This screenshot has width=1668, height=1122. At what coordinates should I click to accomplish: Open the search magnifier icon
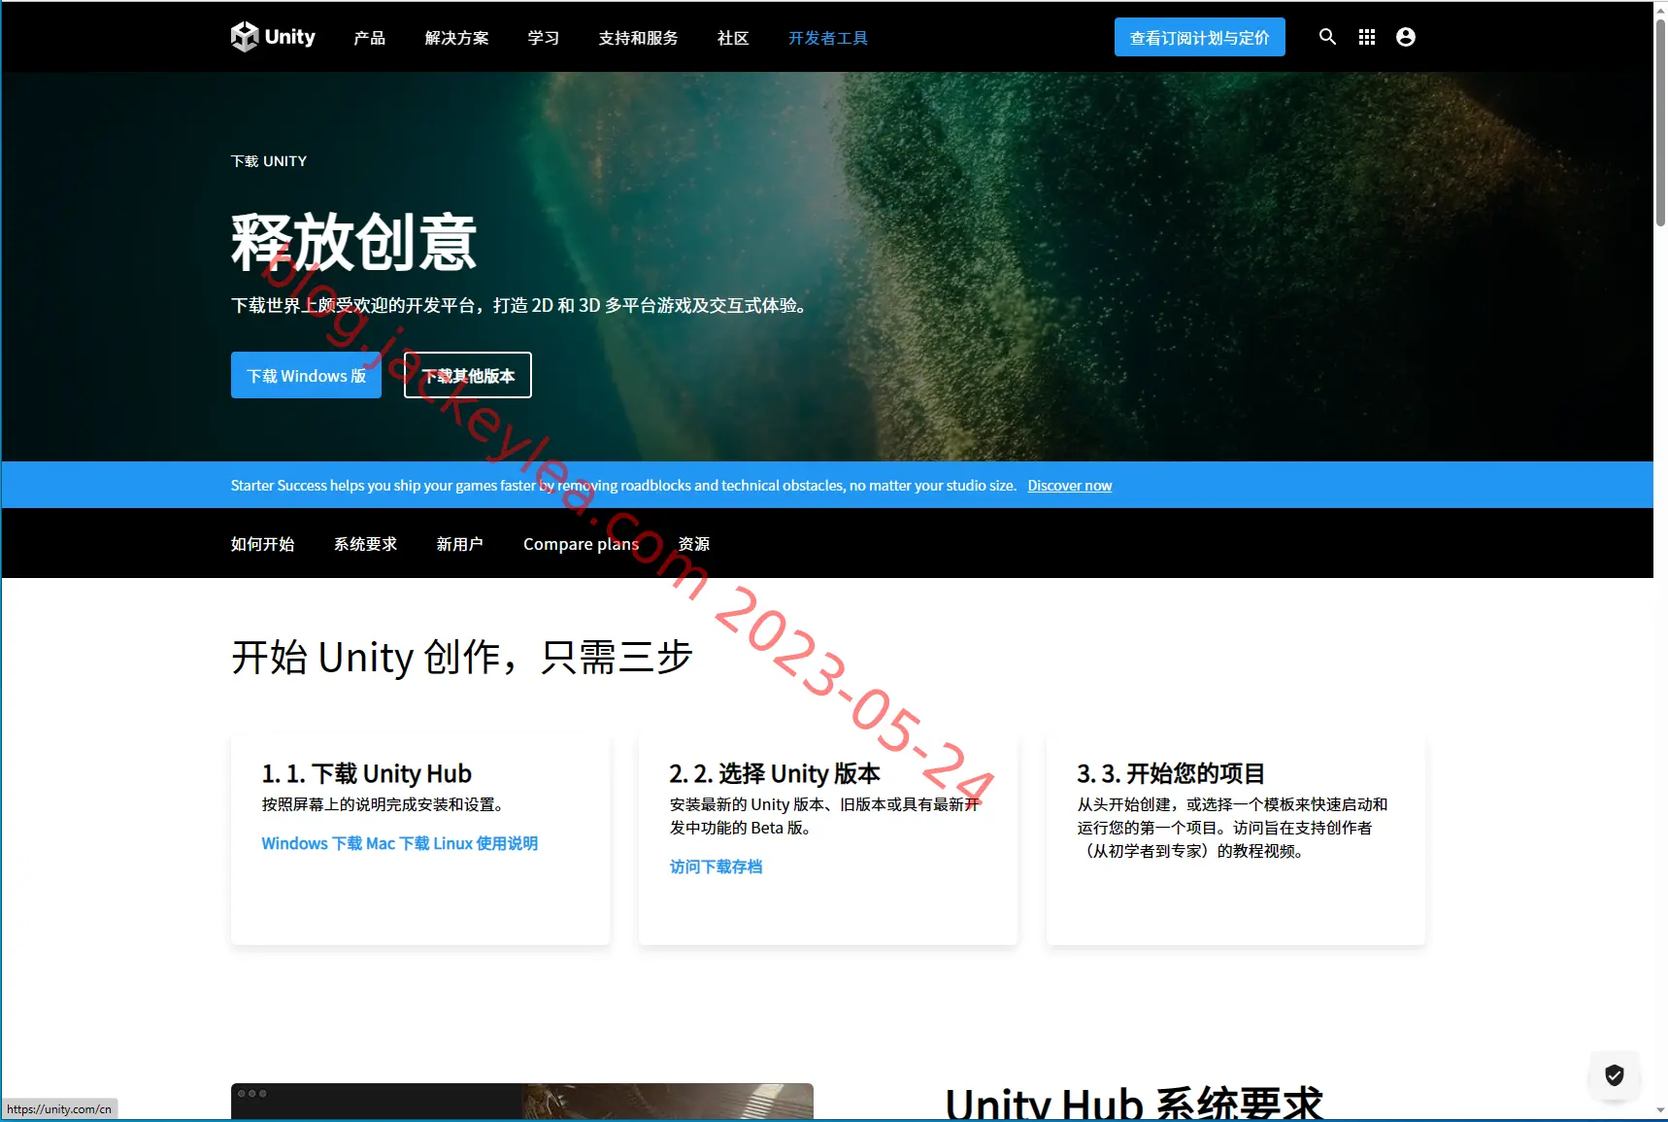coord(1327,37)
